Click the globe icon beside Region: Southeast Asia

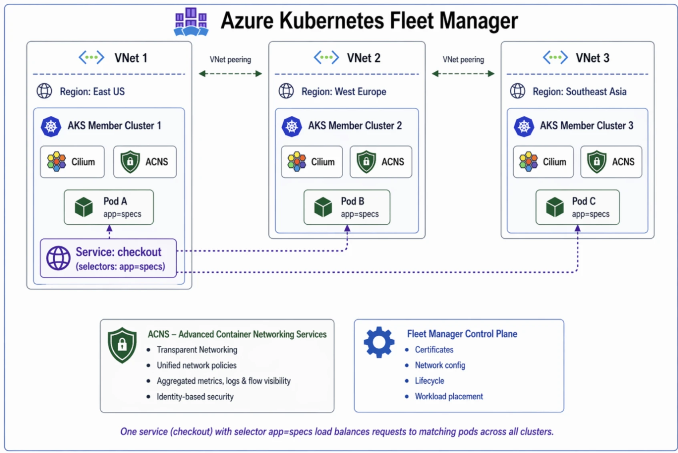(517, 91)
